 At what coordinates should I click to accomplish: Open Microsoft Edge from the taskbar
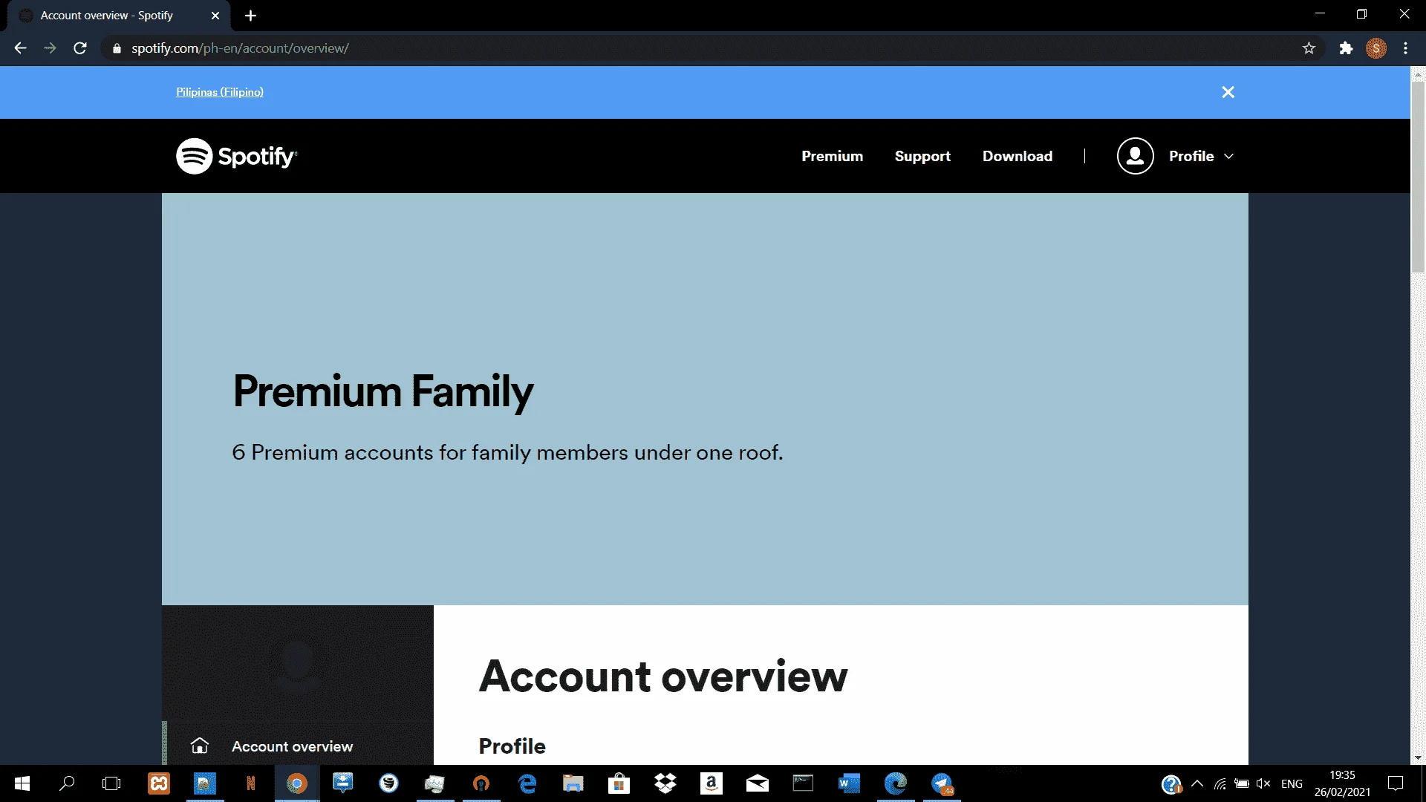[x=896, y=783]
